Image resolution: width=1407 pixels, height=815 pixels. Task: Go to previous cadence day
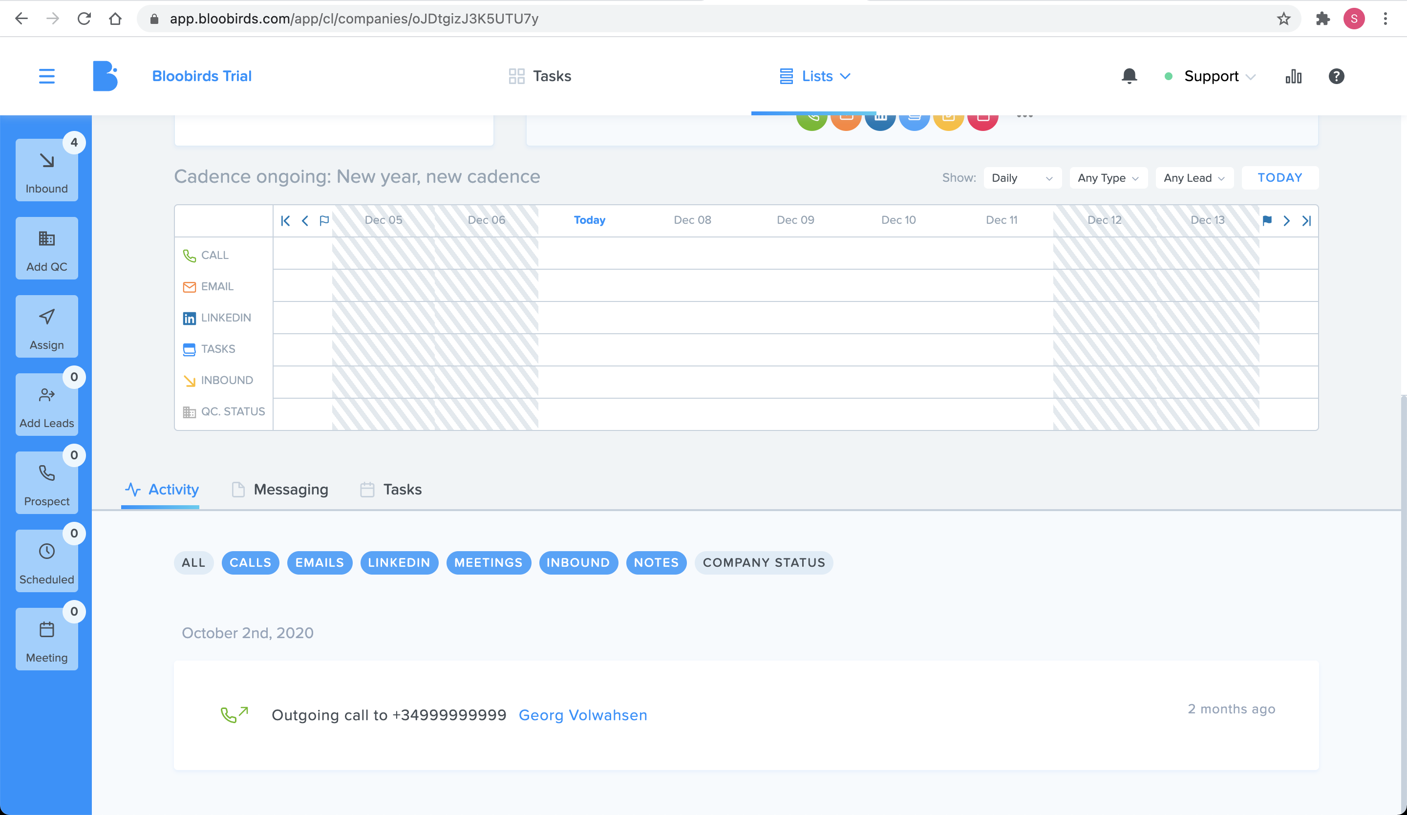tap(305, 220)
